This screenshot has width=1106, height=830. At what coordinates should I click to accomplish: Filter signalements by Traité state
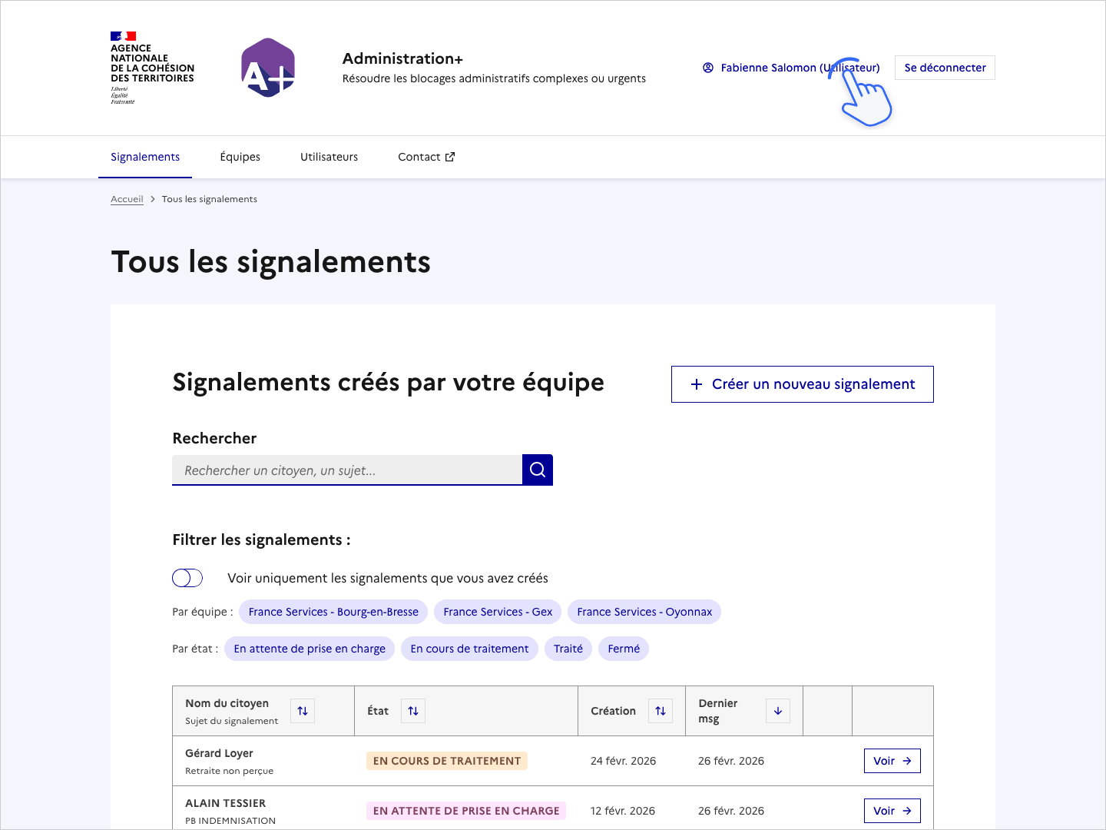568,649
